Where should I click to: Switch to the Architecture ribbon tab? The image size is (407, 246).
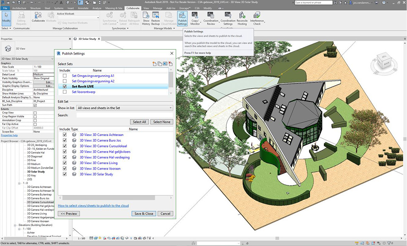pos(19,8)
